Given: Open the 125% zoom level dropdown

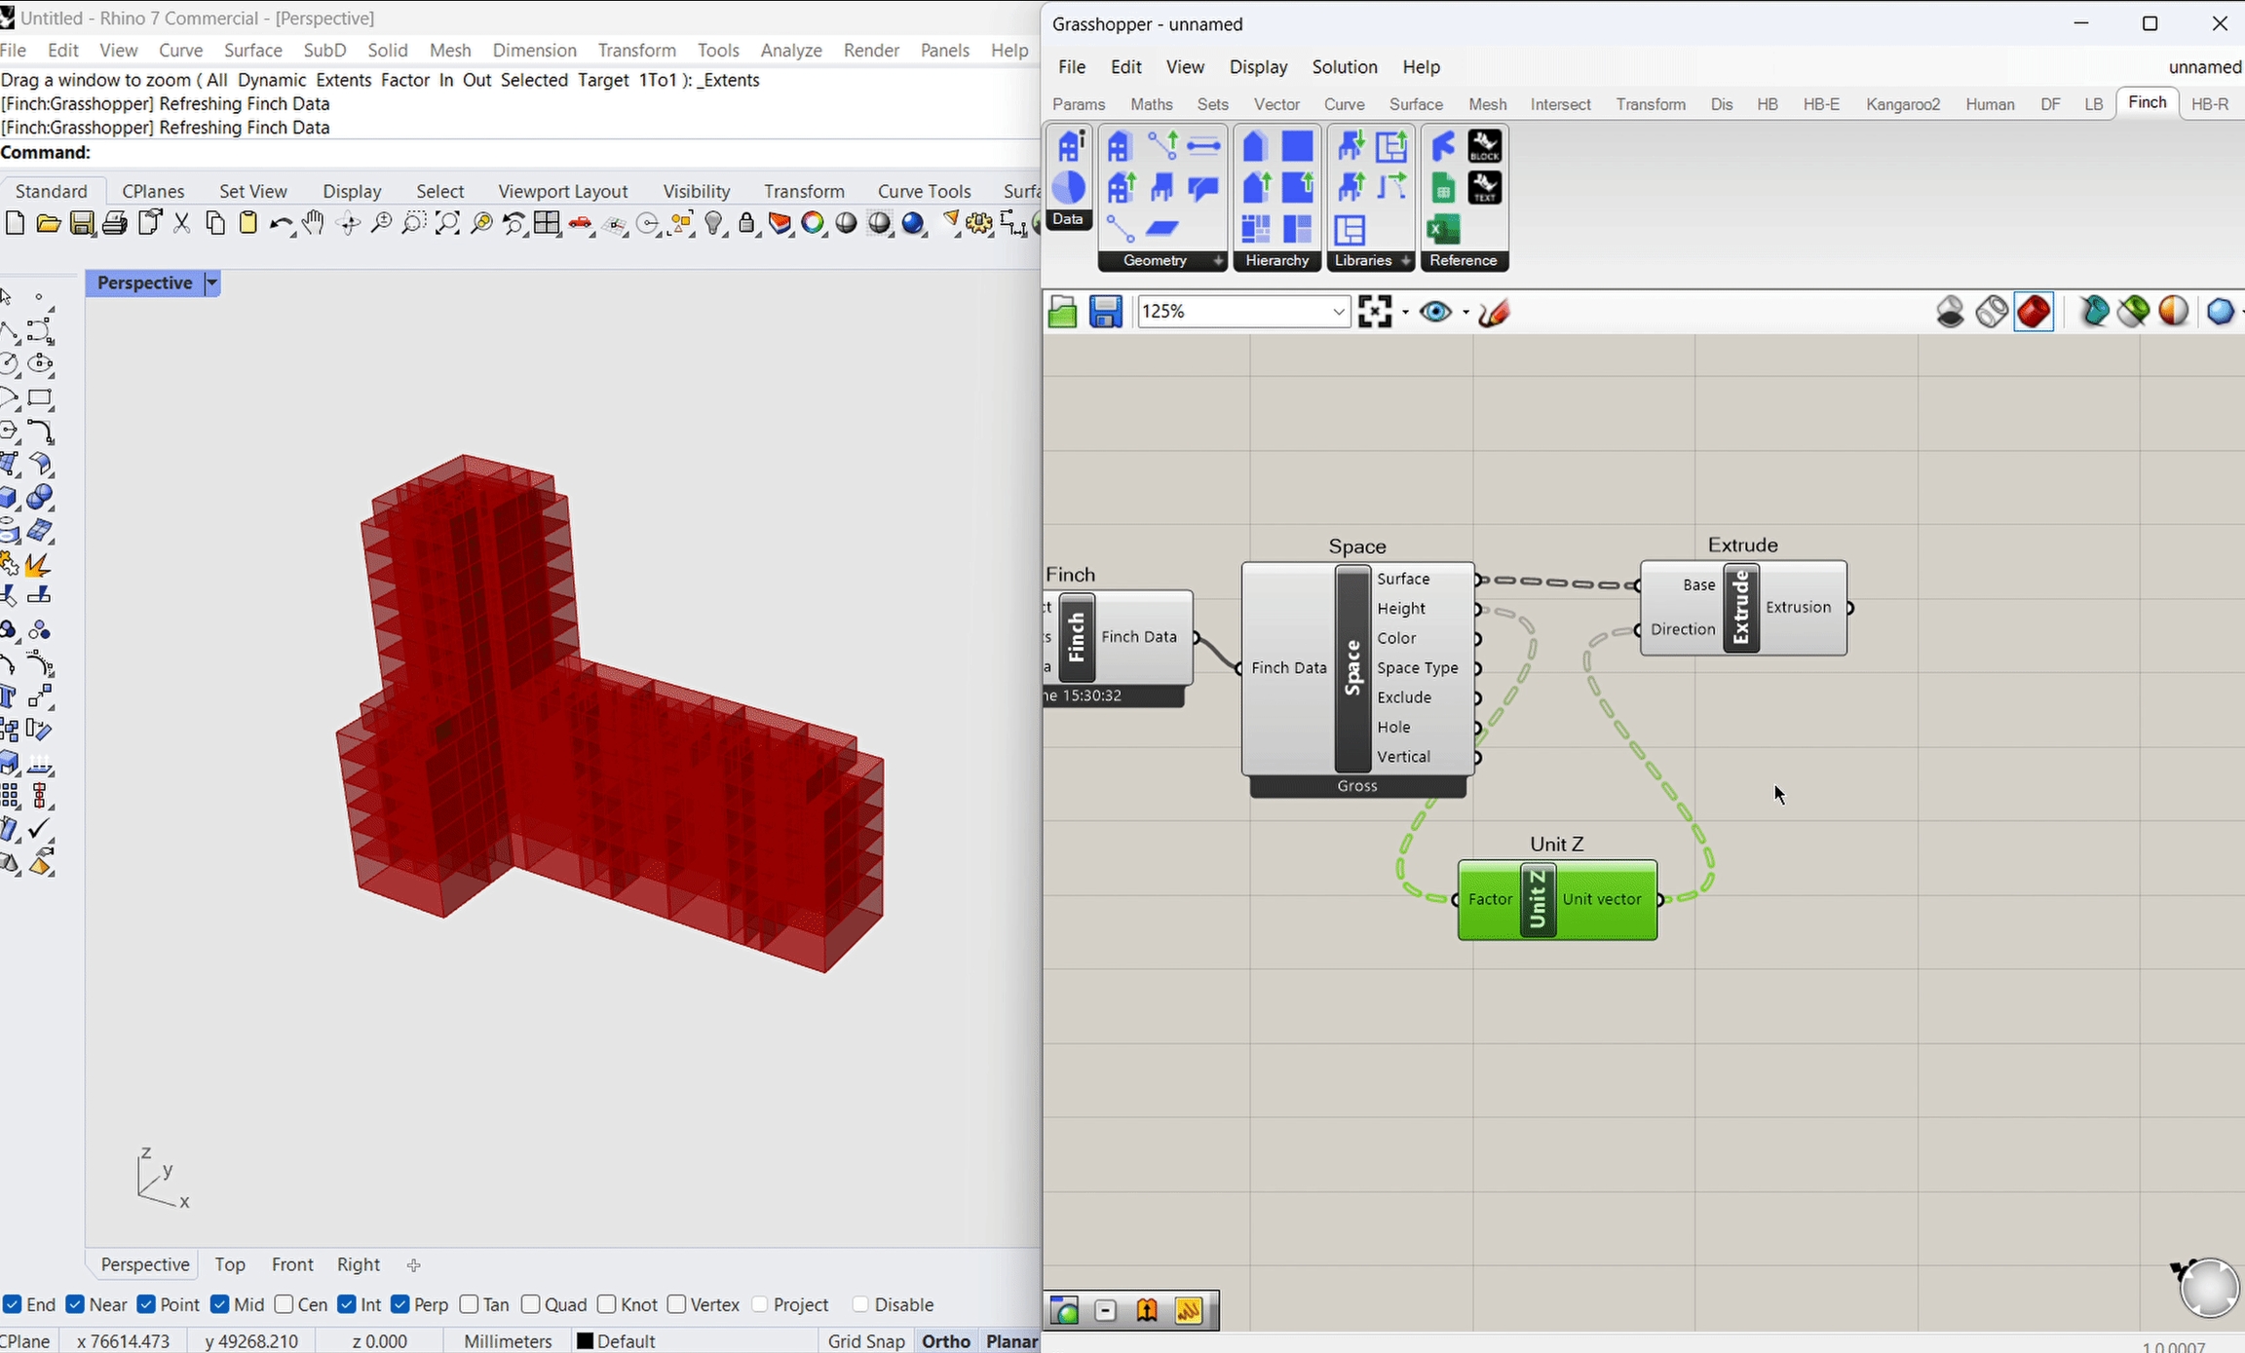Looking at the screenshot, I should click(x=1338, y=312).
